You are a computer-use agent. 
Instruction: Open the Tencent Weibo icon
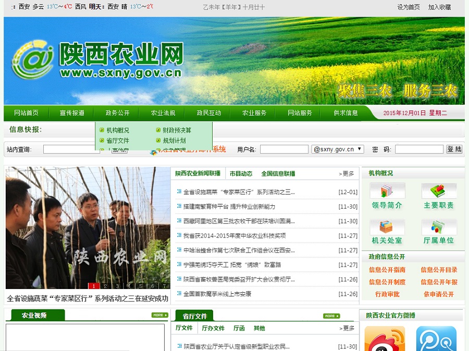[436, 339]
